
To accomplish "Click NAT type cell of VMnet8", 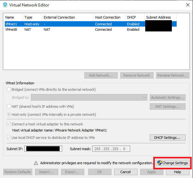I will point(28,30).
